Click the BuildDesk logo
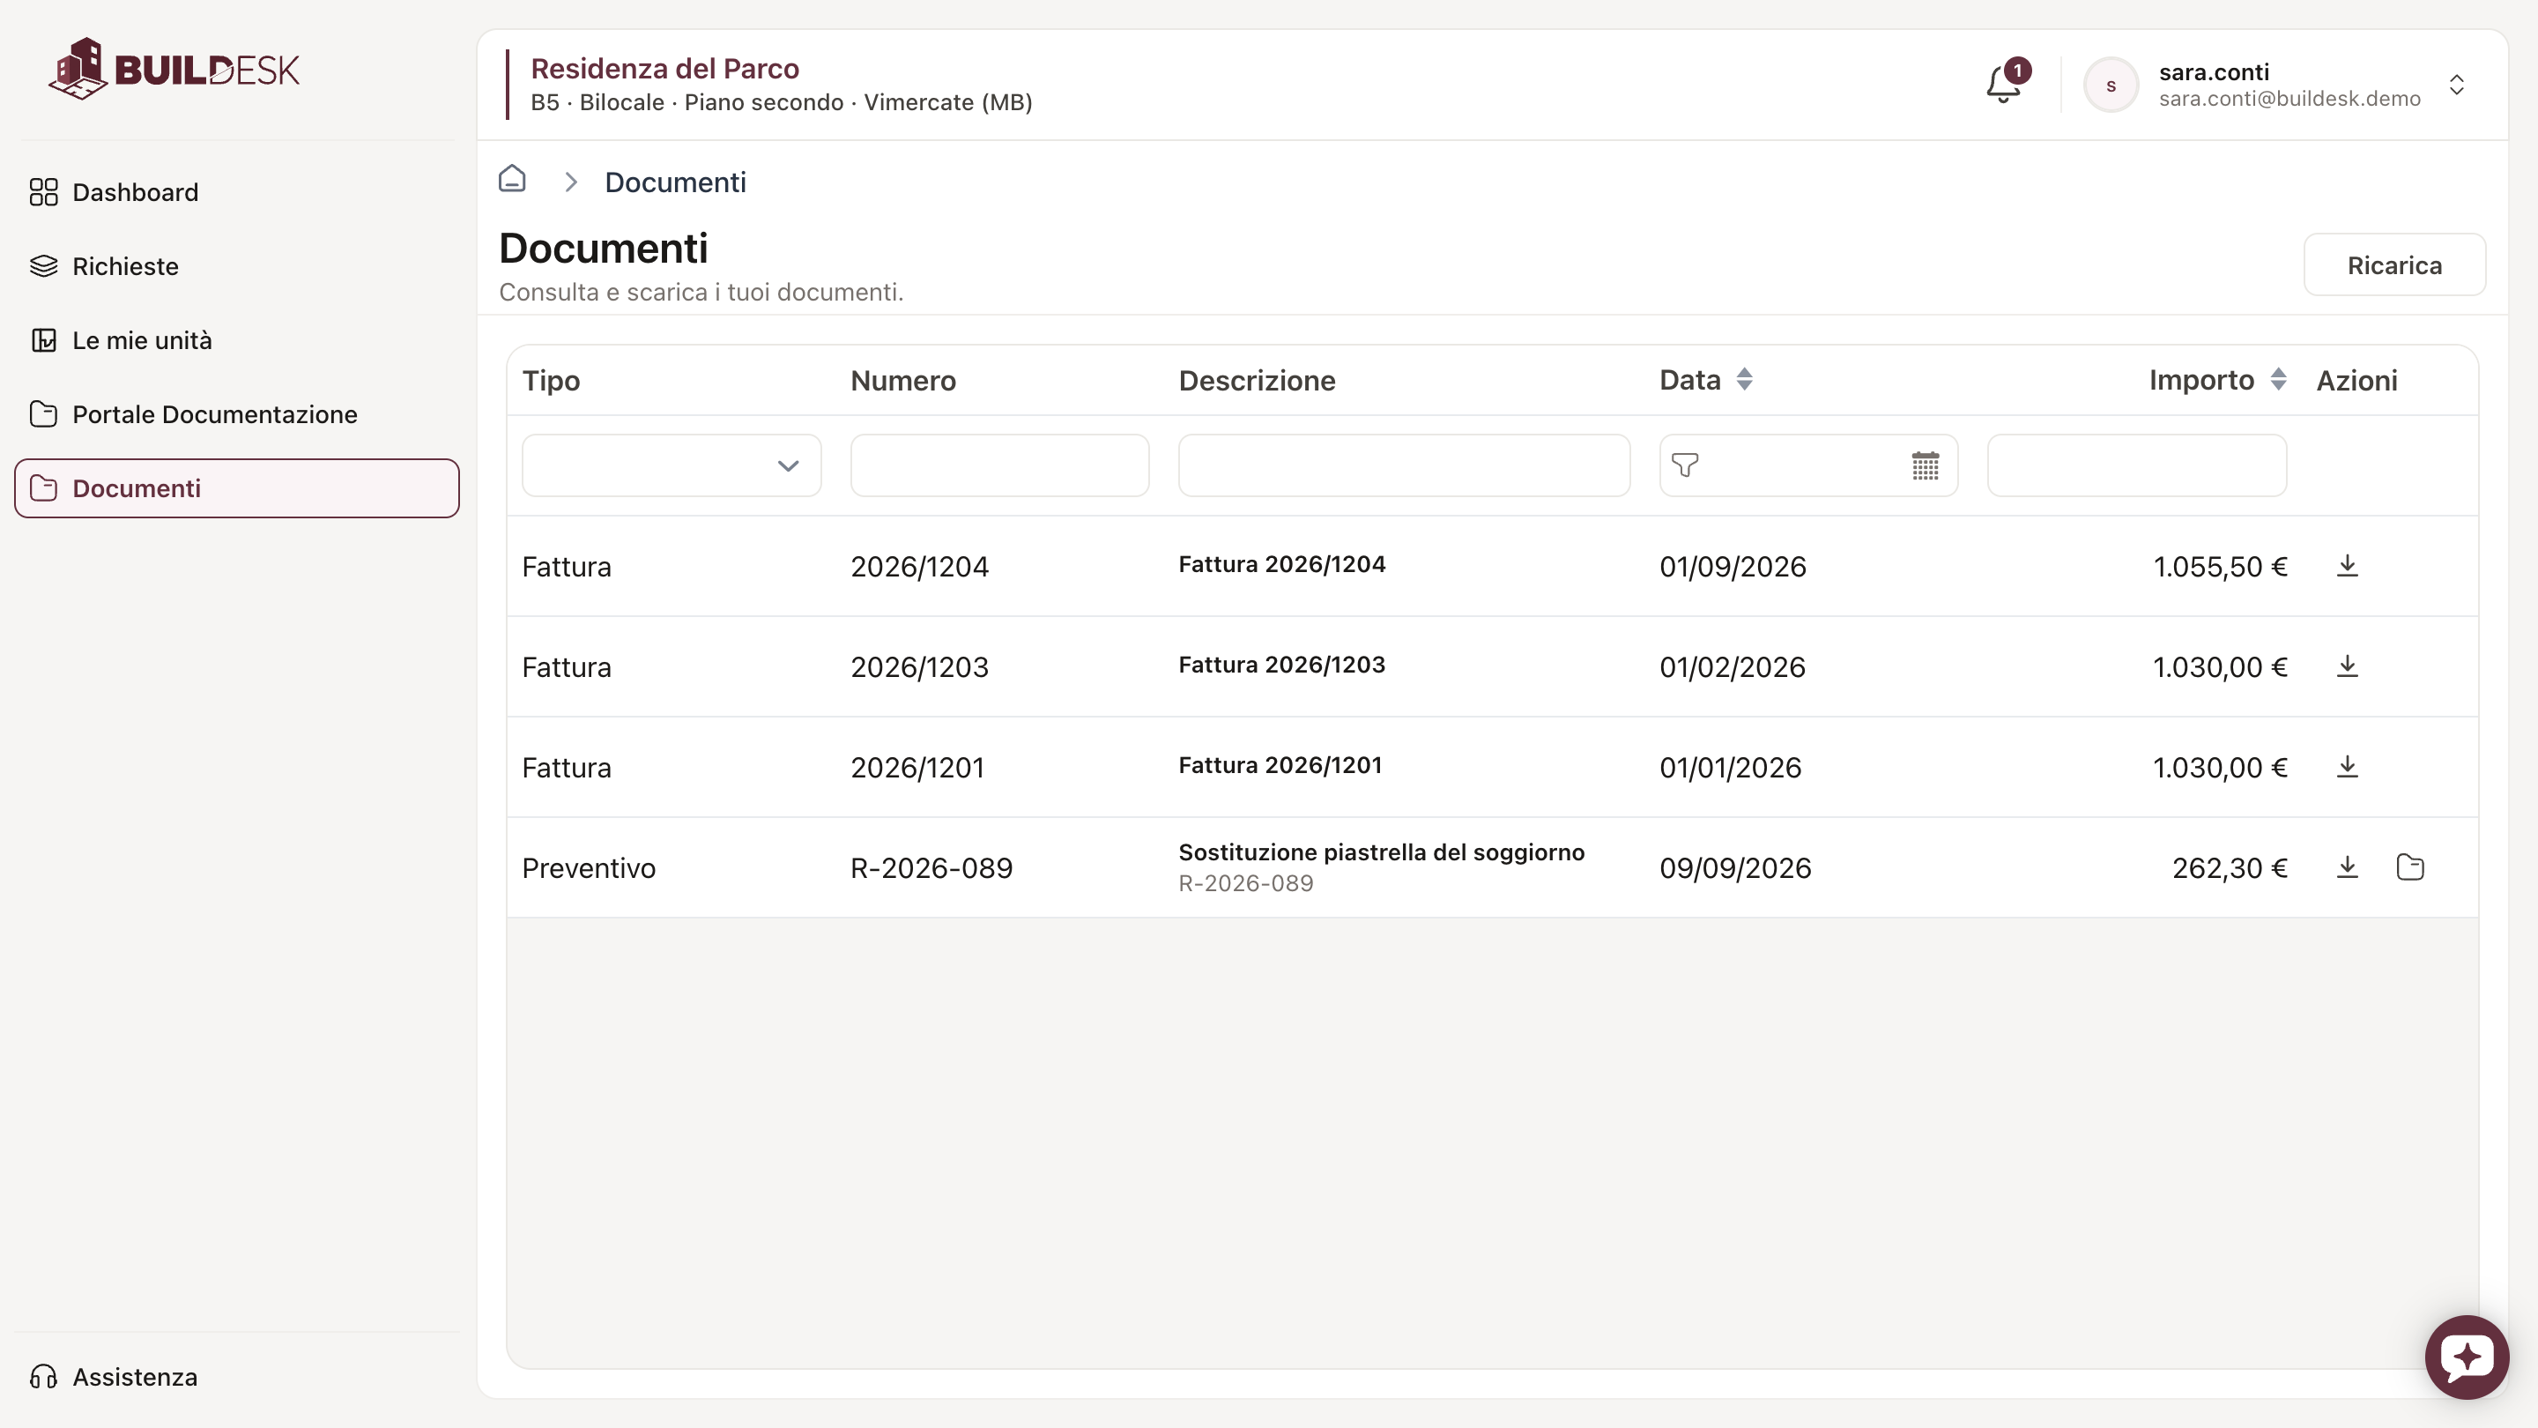Screen dimensions: 2538x1428 (174, 69)
